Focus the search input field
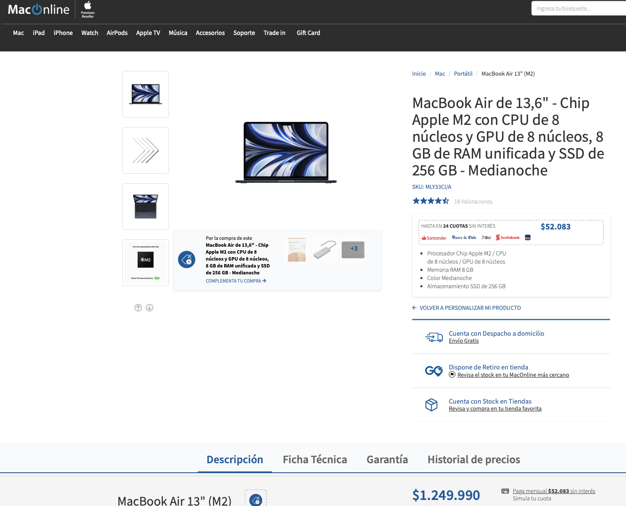The width and height of the screenshot is (626, 506). (x=578, y=8)
